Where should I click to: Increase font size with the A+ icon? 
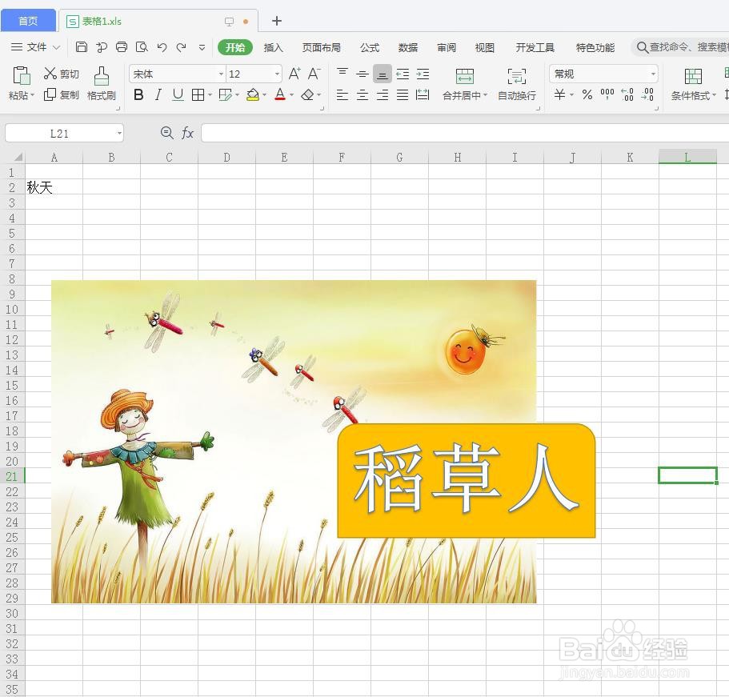point(294,74)
